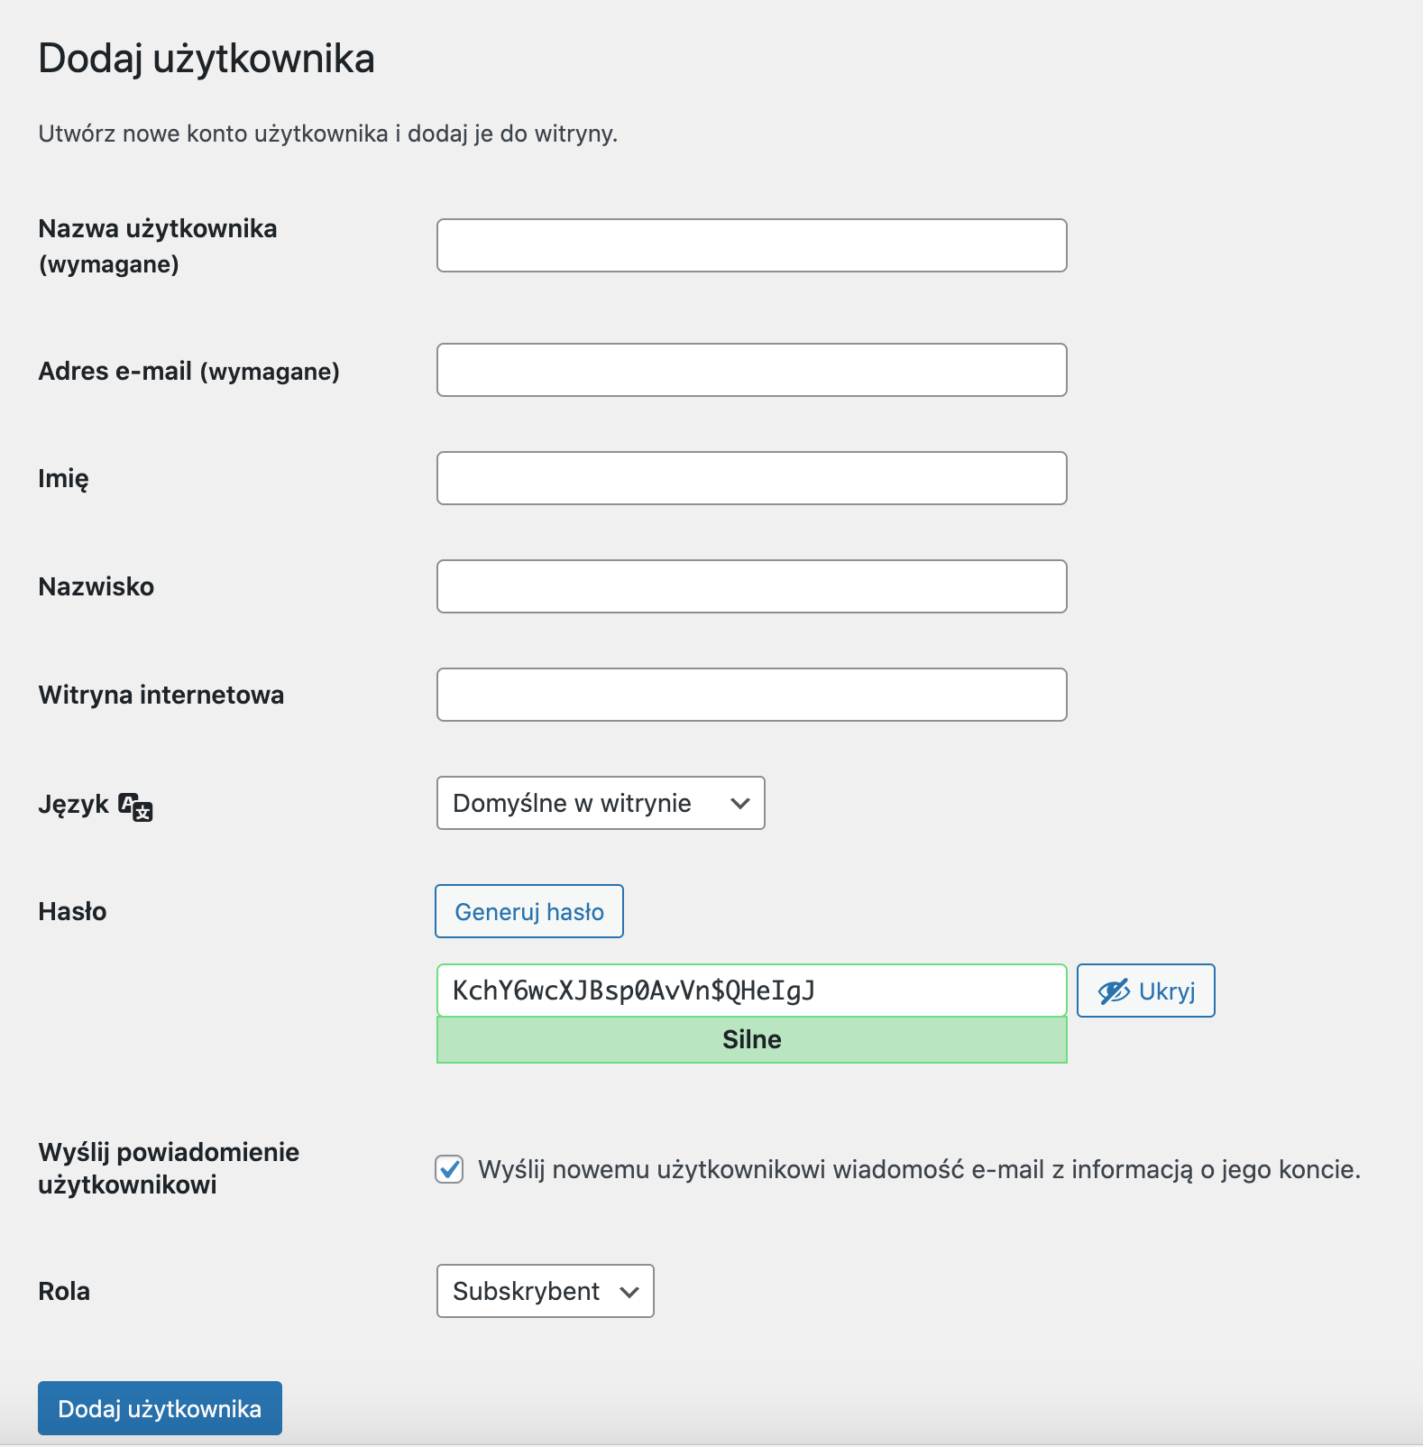
Task: Click the Hasło field label
Action: (72, 911)
